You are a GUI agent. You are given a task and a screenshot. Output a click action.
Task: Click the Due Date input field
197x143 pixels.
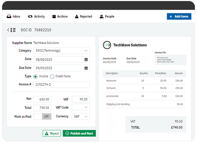point(62,68)
